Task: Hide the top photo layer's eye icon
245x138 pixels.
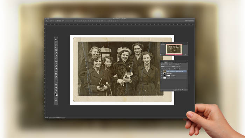Action: point(162,71)
